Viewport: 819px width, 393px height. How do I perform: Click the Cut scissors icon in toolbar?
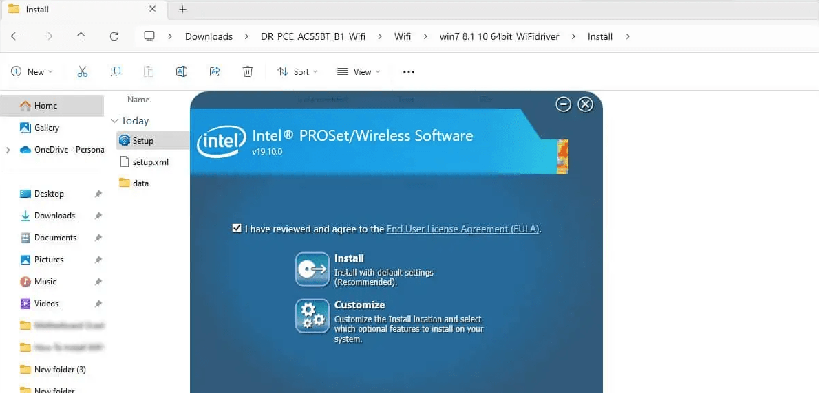point(83,71)
